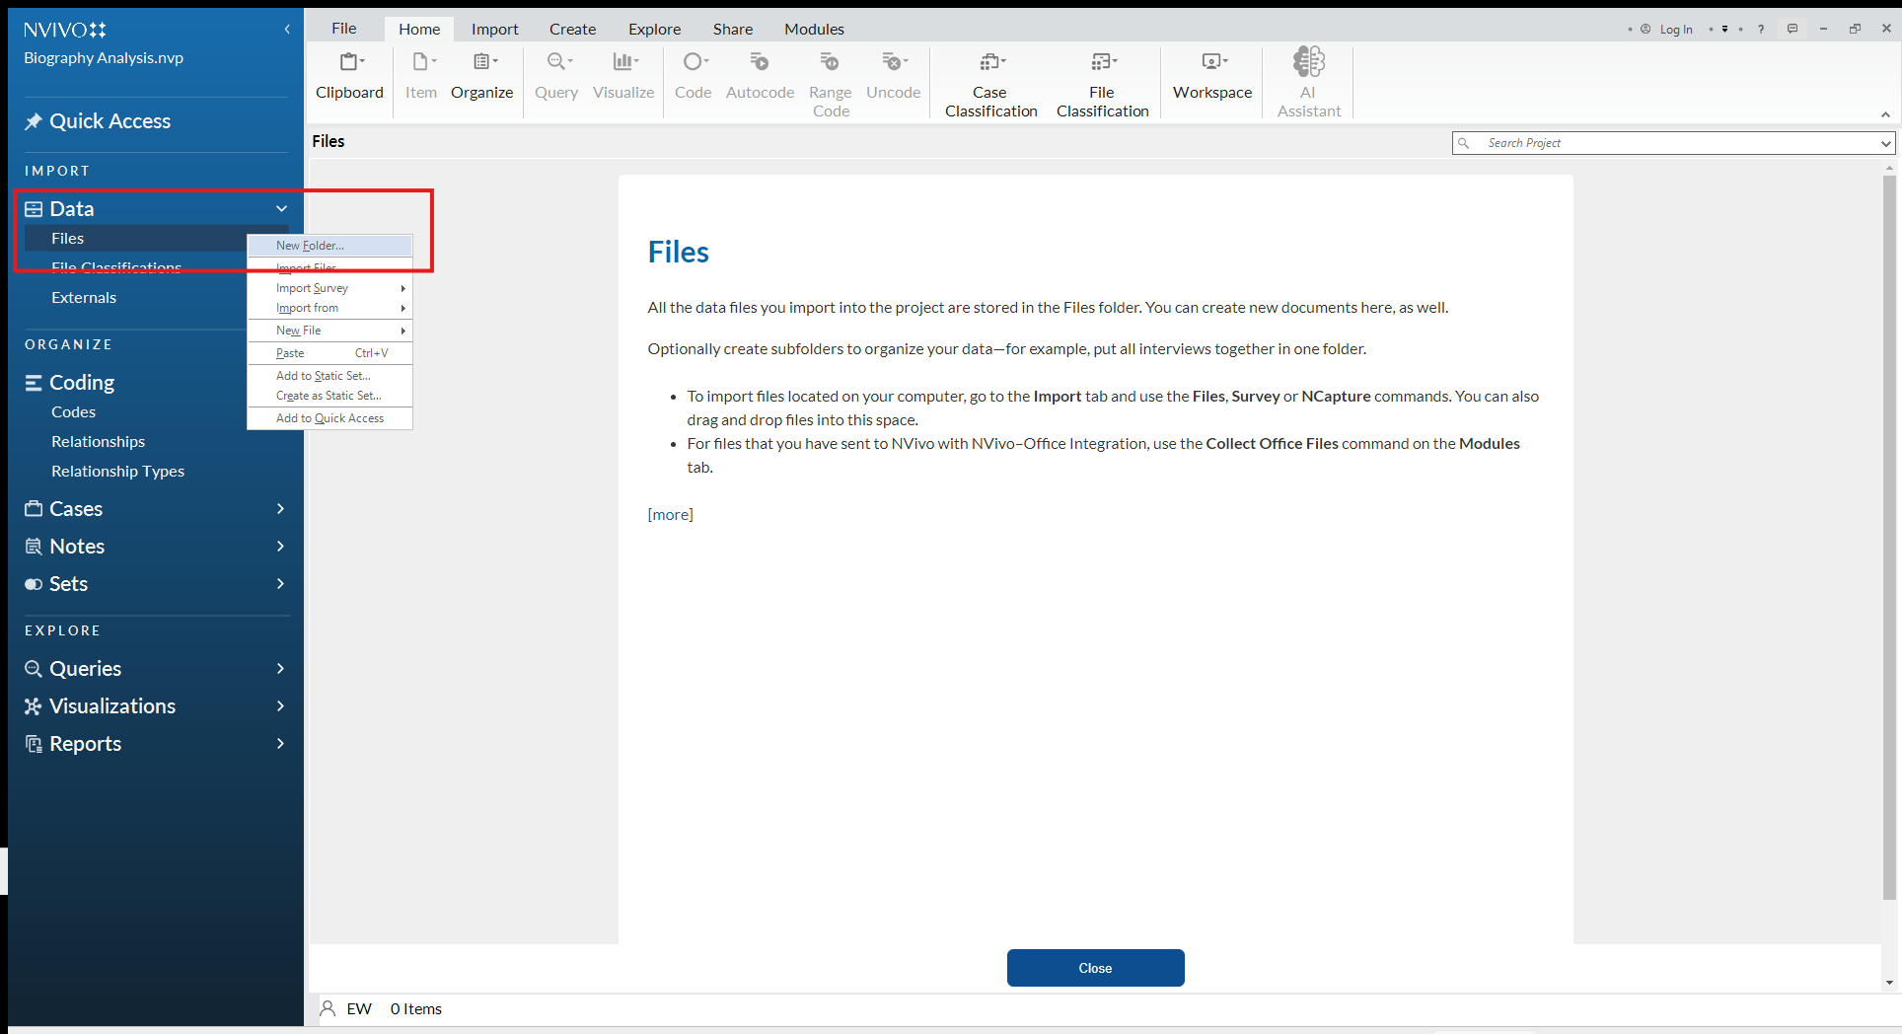Expand the Queries section

[280, 669]
